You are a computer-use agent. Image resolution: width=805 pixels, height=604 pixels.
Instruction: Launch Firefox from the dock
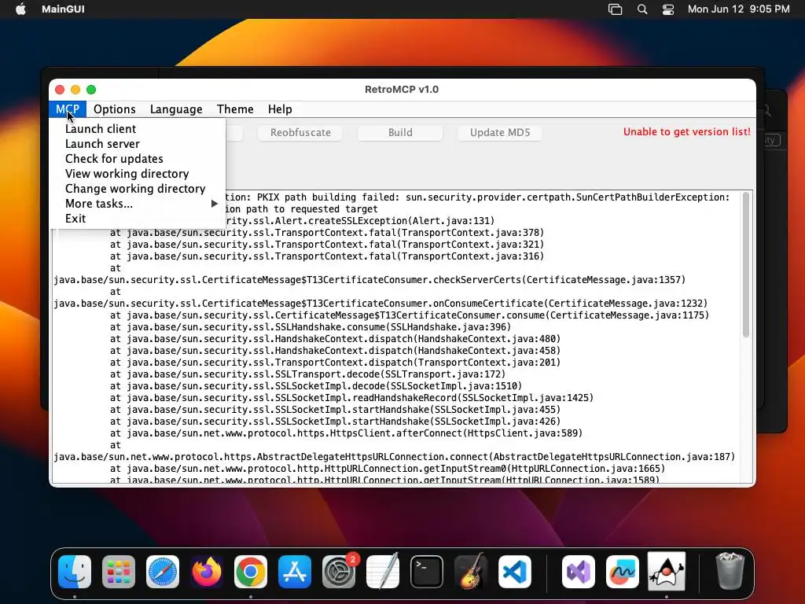tap(207, 571)
